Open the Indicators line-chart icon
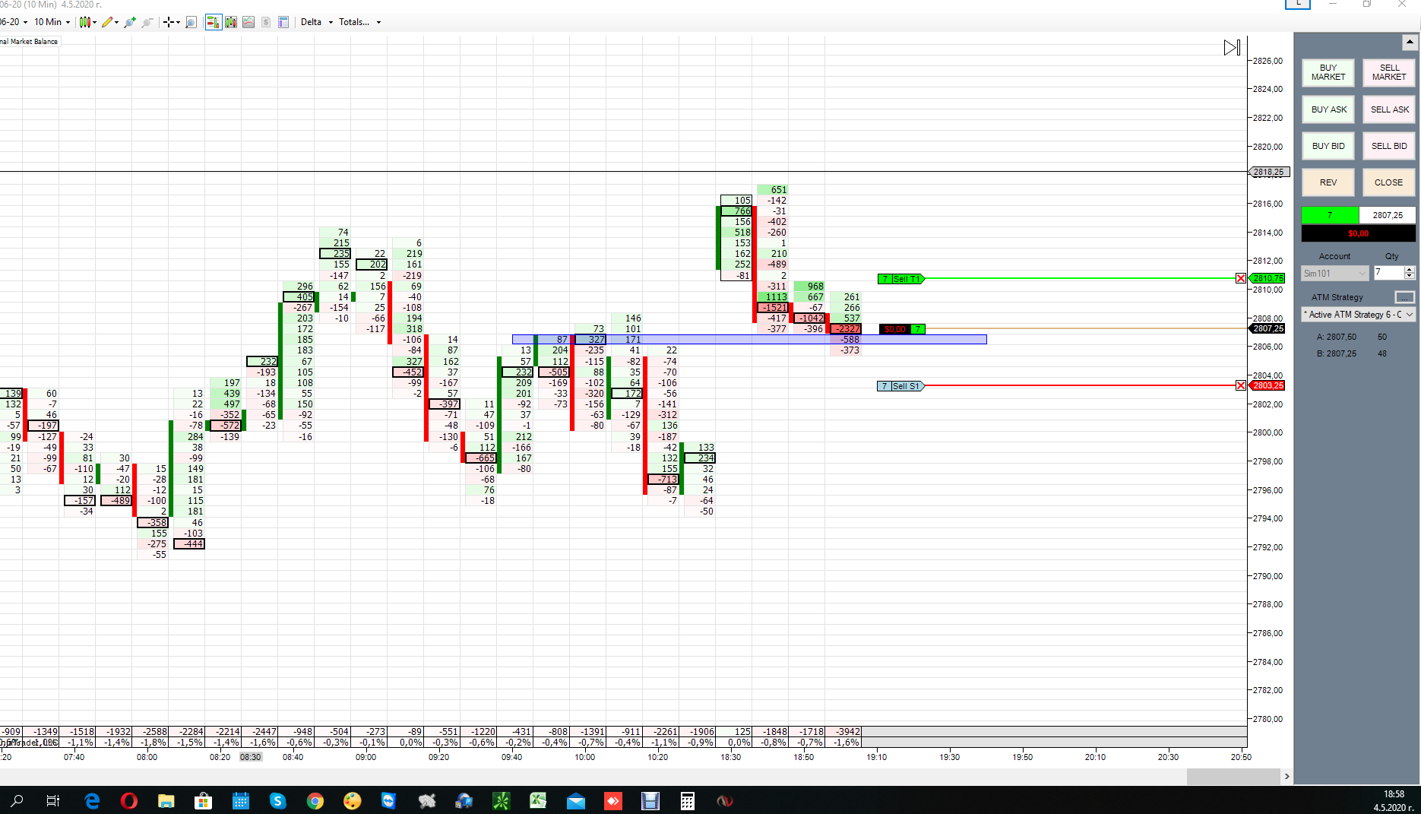The width and height of the screenshot is (1421, 814). (248, 22)
